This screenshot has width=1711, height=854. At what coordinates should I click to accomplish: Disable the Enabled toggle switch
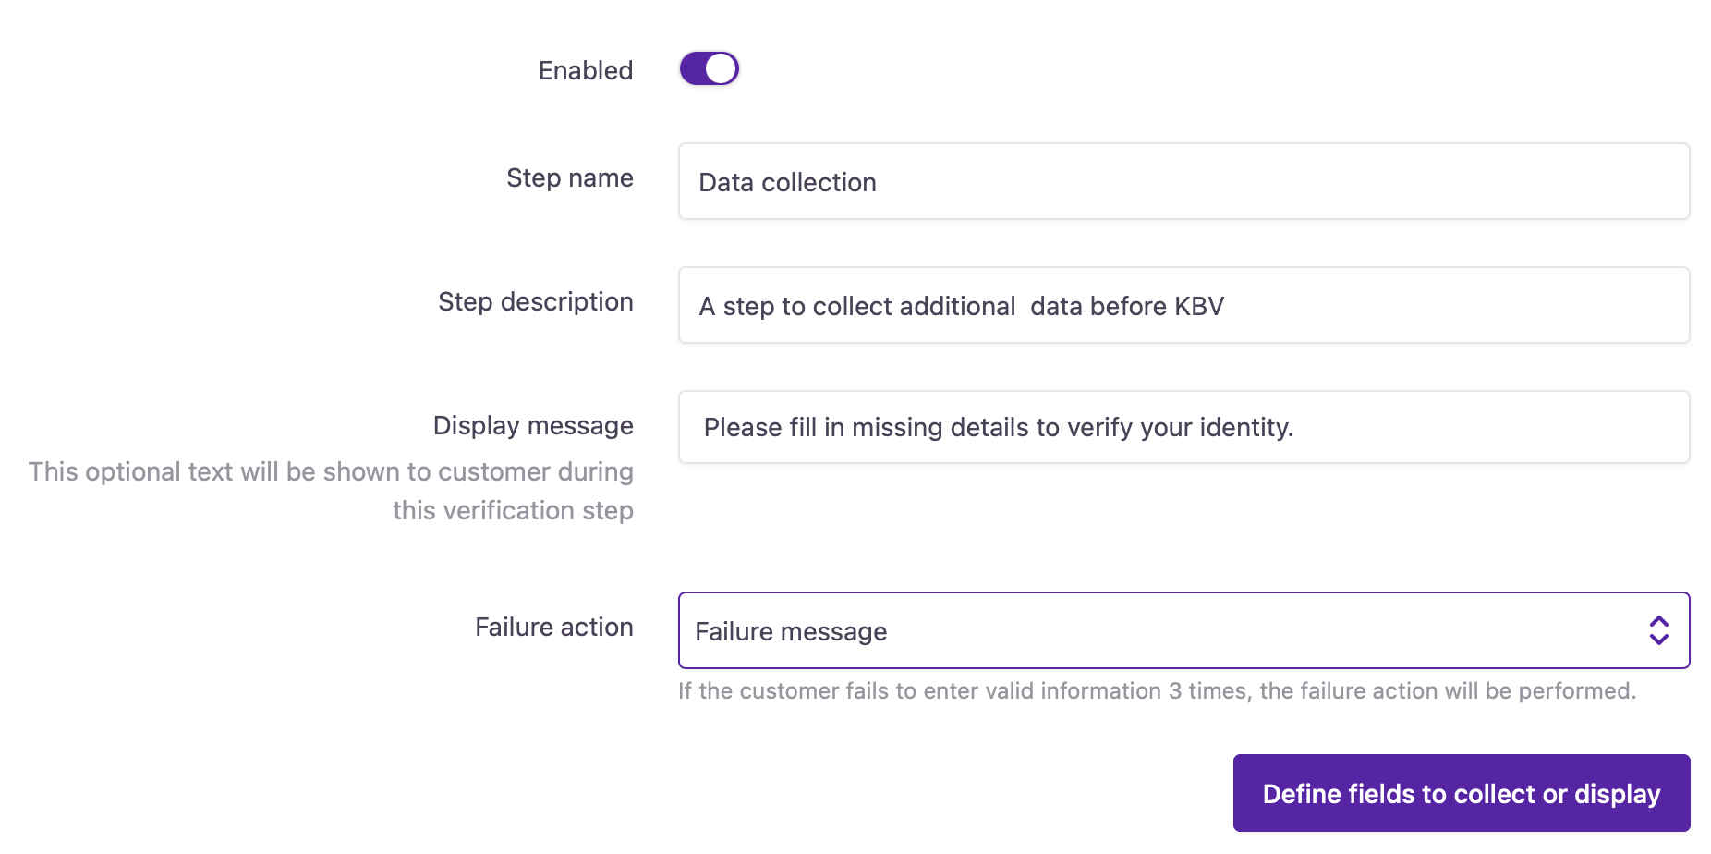(x=709, y=68)
